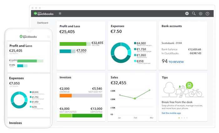This screenshot has height=133, width=219.
Task: Open the phone's hamburger menu icon
Action: (48, 37)
